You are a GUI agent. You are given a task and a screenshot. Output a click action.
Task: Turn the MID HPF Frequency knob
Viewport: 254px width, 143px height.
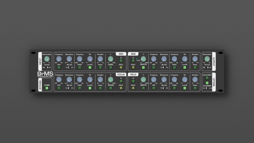[59, 59]
